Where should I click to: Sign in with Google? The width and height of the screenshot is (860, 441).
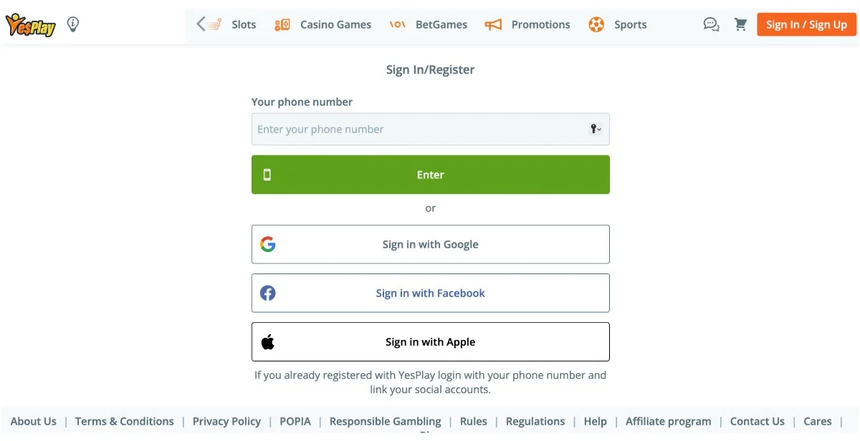(x=431, y=244)
